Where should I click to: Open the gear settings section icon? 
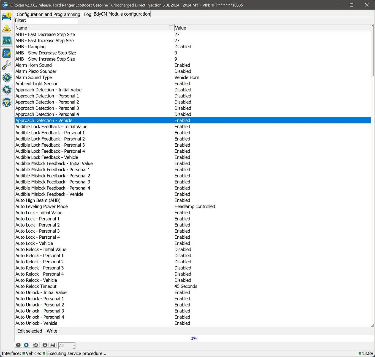point(7,90)
